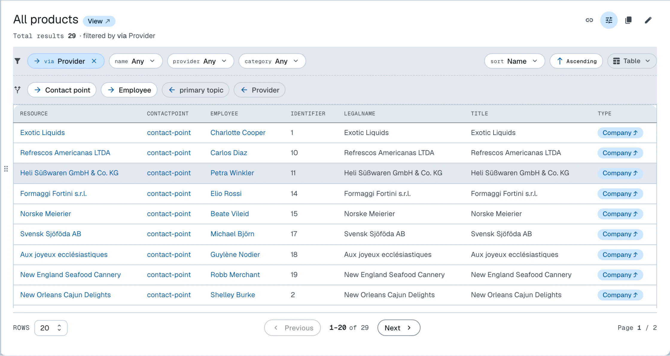Open the Exotic Liquids resource link

click(42, 133)
